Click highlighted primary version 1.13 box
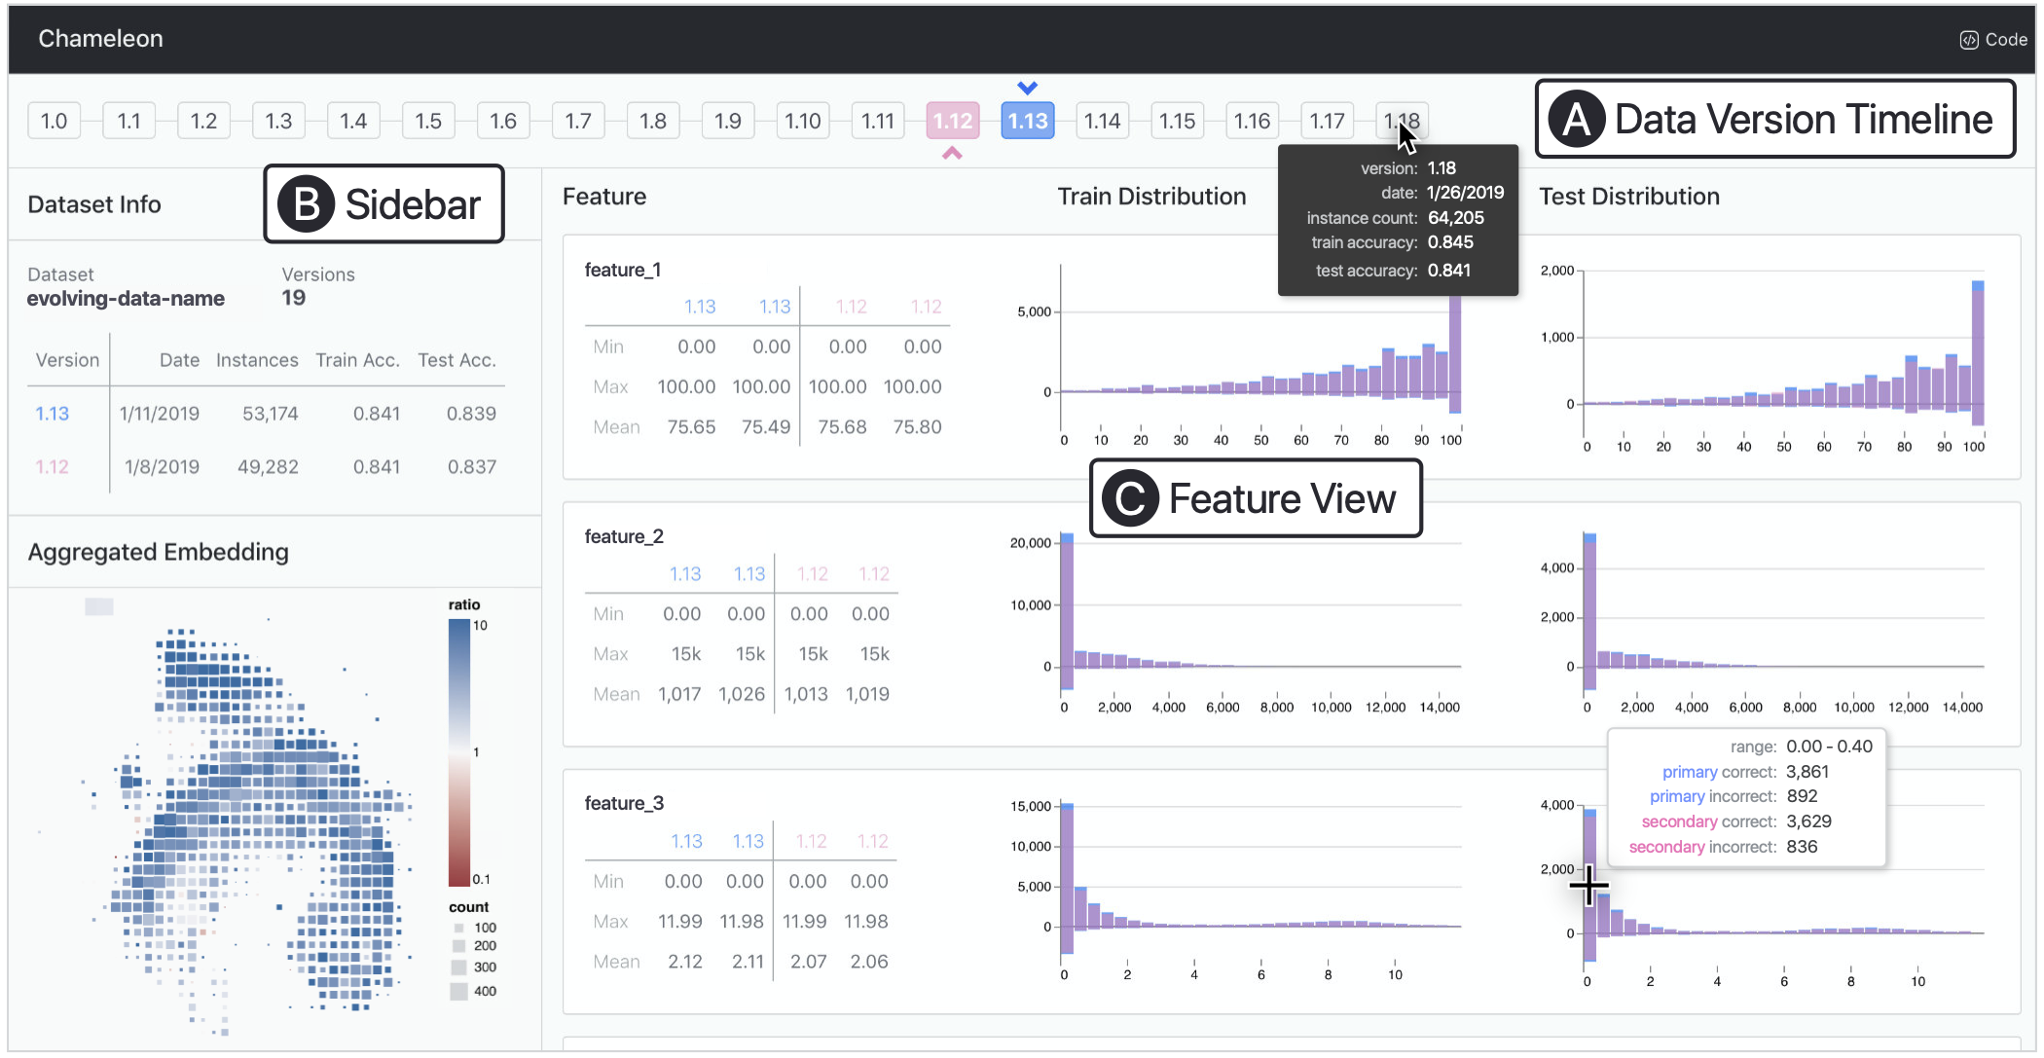Screen dimensions: 2044x1058 pos(1027,121)
